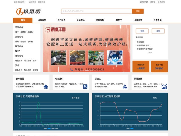Click the steel sheet photo on the banner
Viewport: 181px width, 136px height.
59,58
